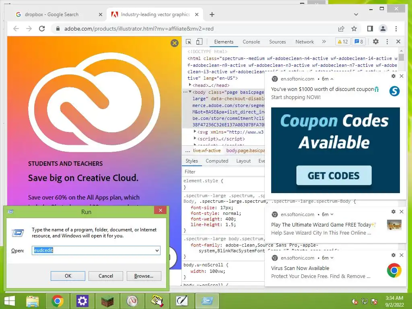Expand the script element node
Image resolution: width=412 pixels, height=309 pixels.
[x=195, y=138]
